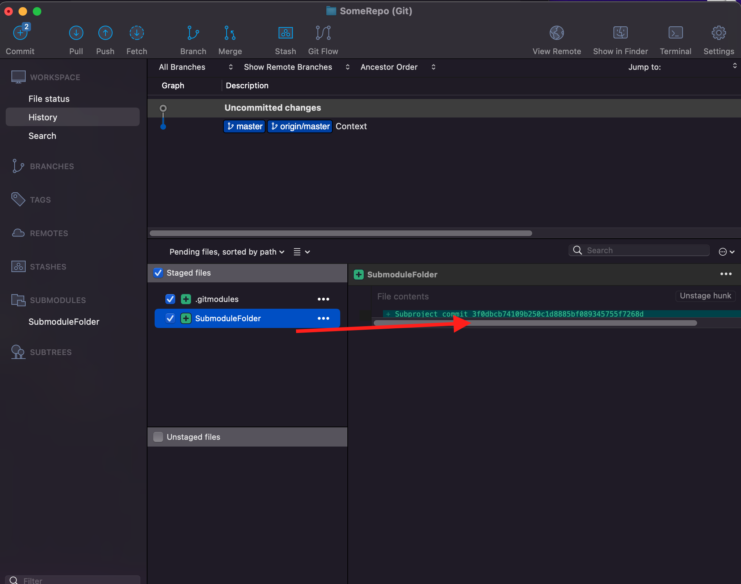Uncheck the Staged files checkbox
Viewport: 741px width, 584px height.
point(158,273)
